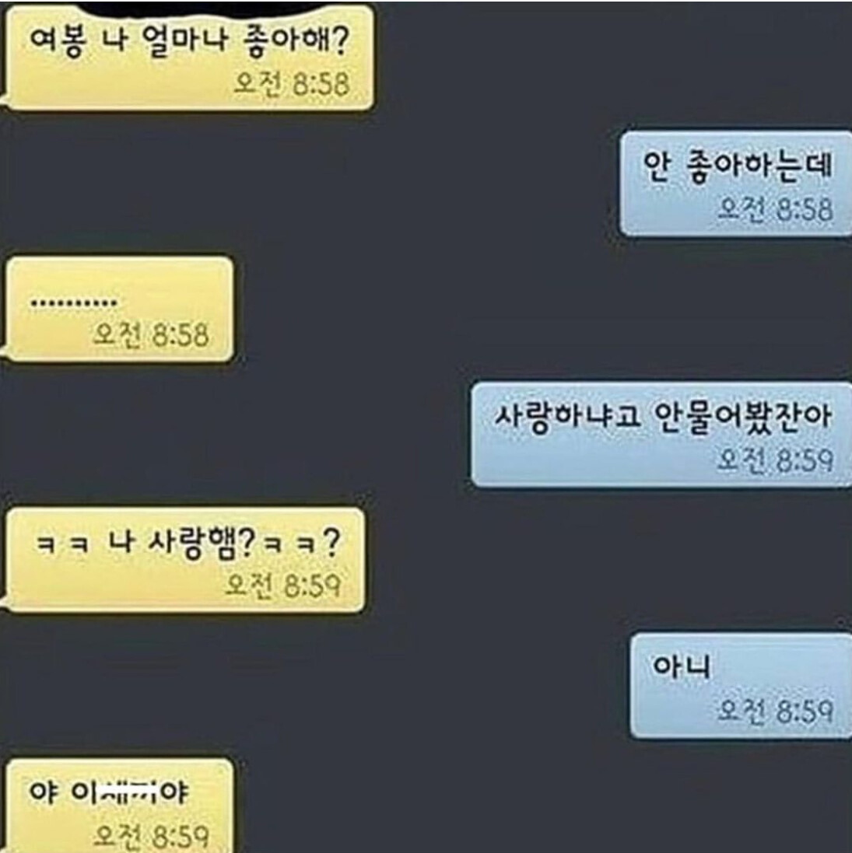Select the yellow message 'ㅋㅋ 나 사랑햄?ㅋㅋ?'
Screen dimensions: 852x853
coord(184,560)
